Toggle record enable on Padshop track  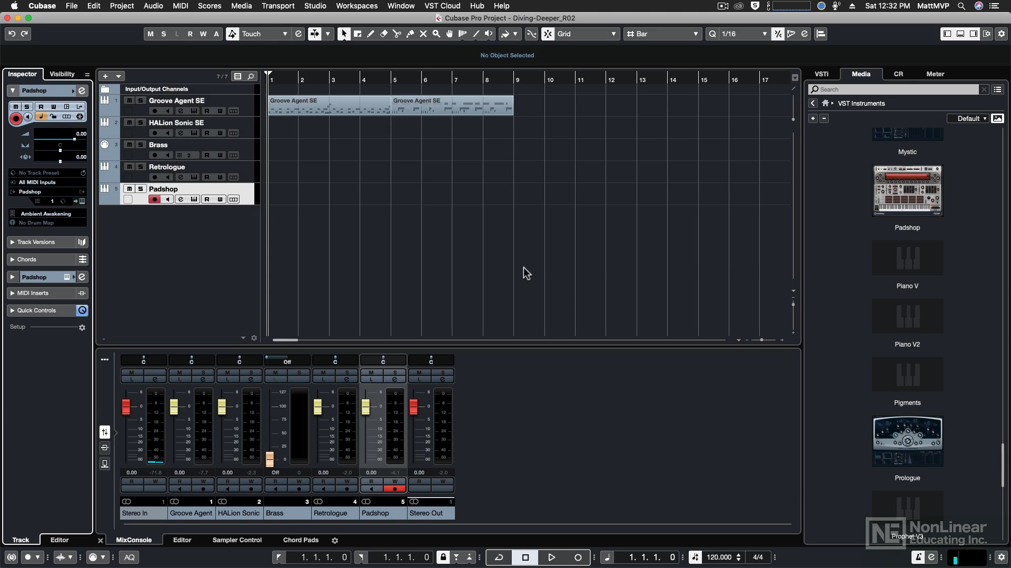click(154, 199)
